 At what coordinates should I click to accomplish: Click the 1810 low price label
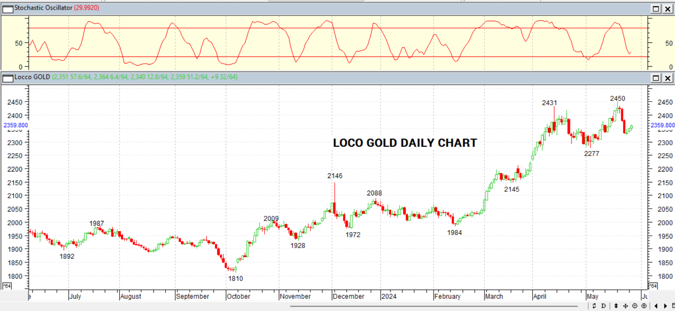pos(235,279)
